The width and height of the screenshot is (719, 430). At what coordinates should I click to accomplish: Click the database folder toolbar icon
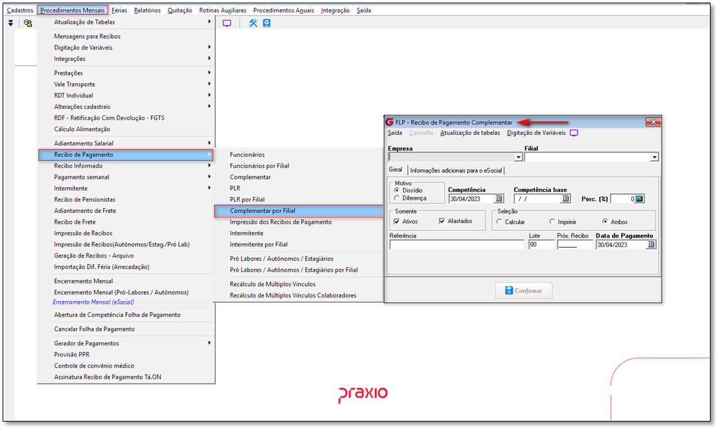pyautogui.click(x=28, y=23)
